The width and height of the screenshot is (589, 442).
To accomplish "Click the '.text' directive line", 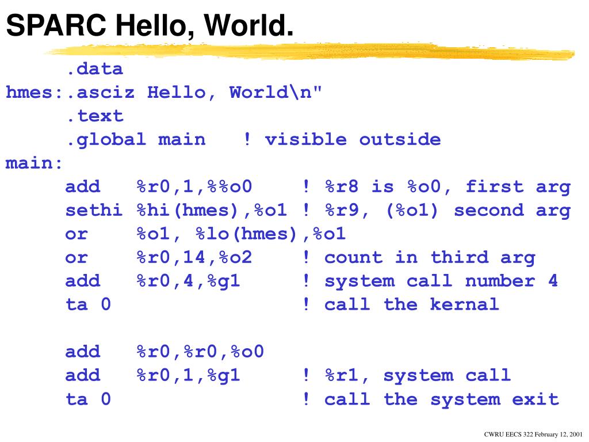I will (x=95, y=116).
